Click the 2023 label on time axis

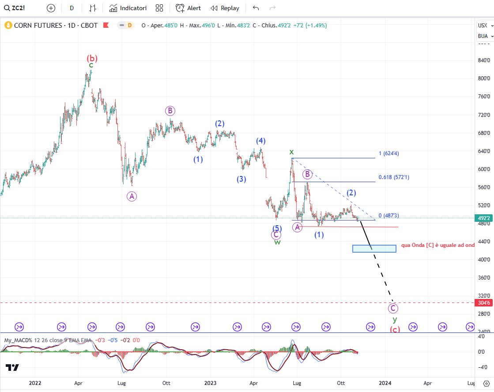tap(210, 383)
